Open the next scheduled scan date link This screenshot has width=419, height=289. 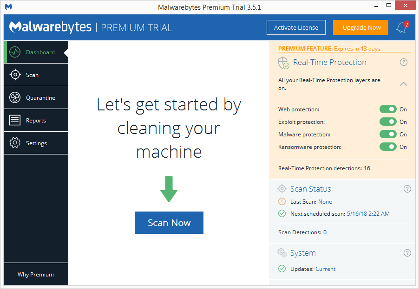pos(368,214)
